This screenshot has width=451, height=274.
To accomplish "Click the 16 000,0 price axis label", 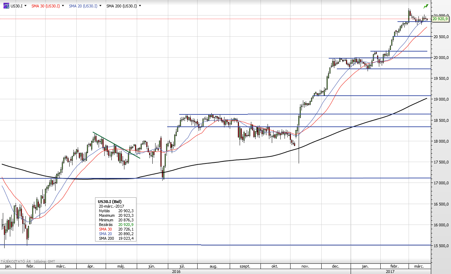I will point(441,225).
